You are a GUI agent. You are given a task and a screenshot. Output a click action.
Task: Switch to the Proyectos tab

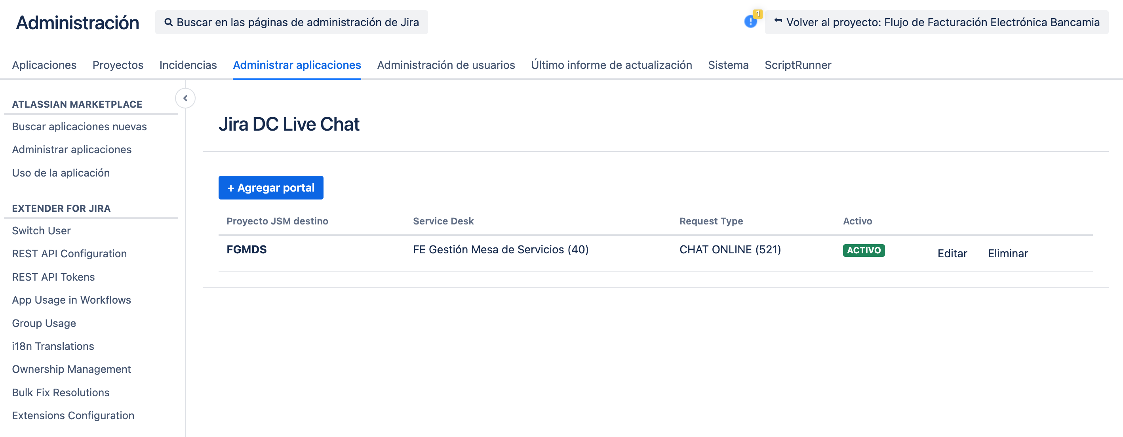point(118,65)
